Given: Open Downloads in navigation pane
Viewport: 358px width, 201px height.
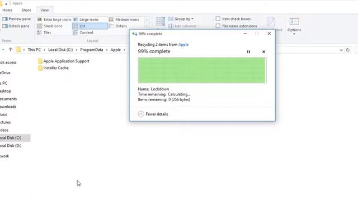Looking at the screenshot, I should coord(8,107).
